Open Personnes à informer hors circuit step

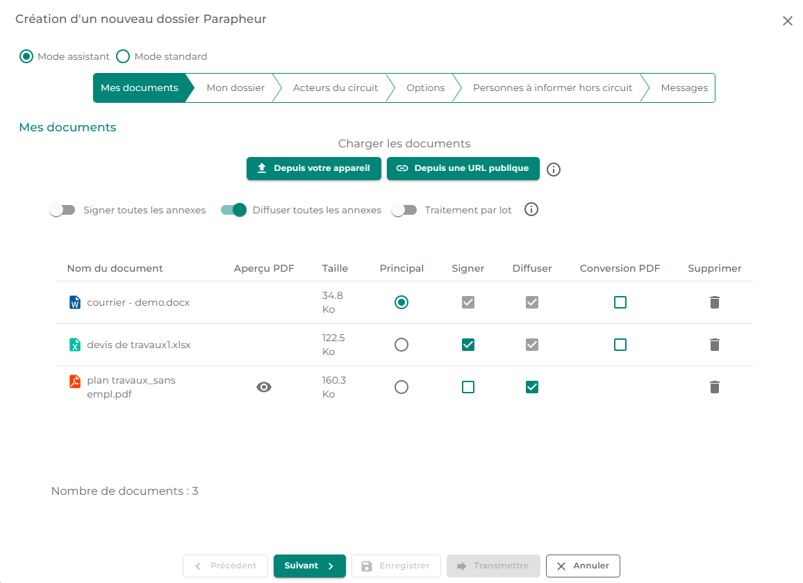tap(552, 88)
